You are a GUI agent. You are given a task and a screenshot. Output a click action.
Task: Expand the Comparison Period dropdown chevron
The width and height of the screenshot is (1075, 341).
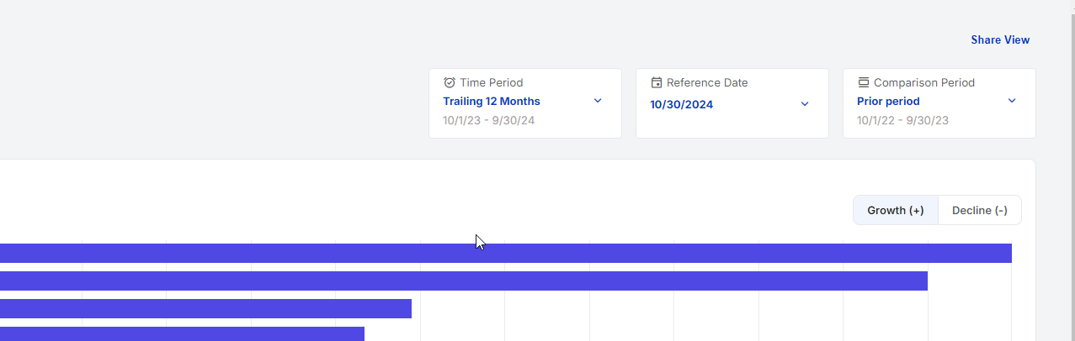[x=1011, y=101]
